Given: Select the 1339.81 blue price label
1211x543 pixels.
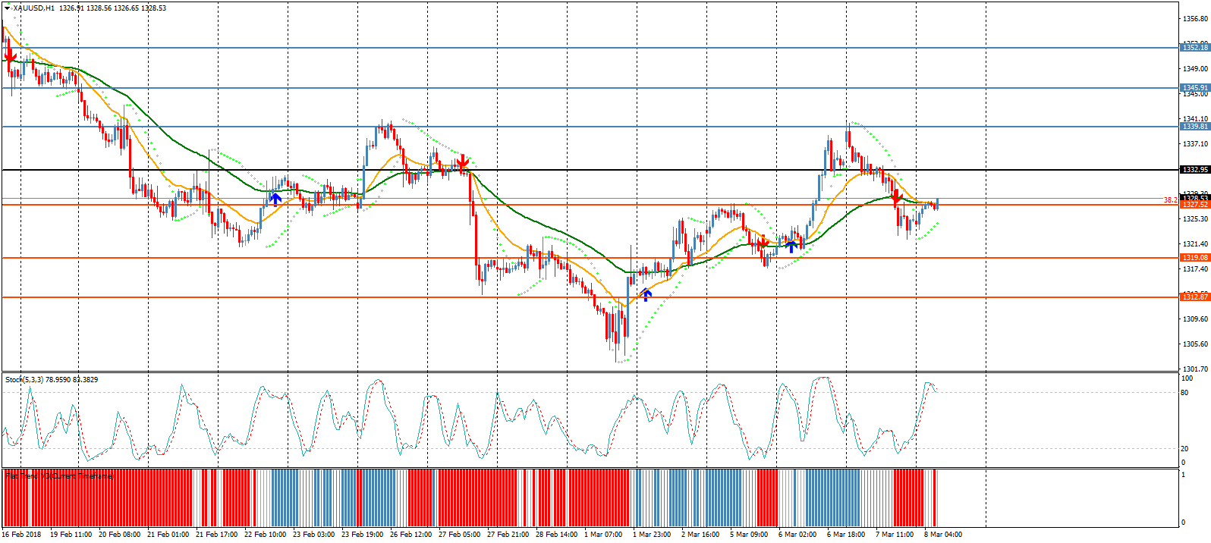Looking at the screenshot, I should coord(1194,127).
